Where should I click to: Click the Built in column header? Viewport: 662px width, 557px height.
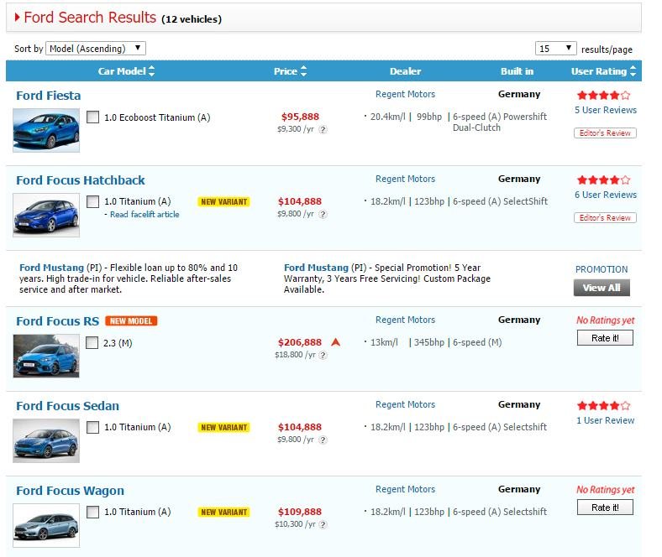click(518, 71)
